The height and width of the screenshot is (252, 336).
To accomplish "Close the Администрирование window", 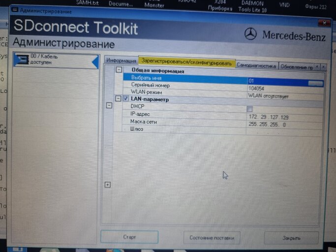I will [x=324, y=23].
